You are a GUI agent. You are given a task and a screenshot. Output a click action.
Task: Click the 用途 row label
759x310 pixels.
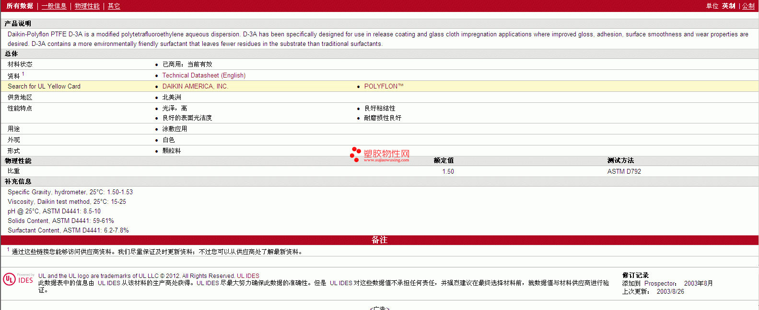pyautogui.click(x=14, y=129)
